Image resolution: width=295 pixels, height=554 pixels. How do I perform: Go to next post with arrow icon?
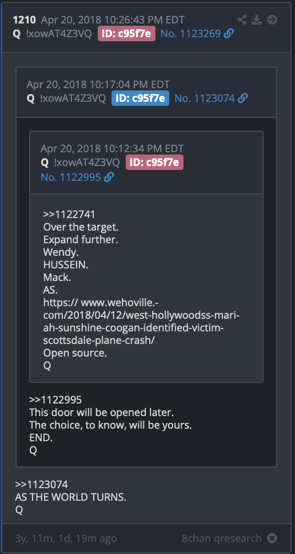coord(272,19)
